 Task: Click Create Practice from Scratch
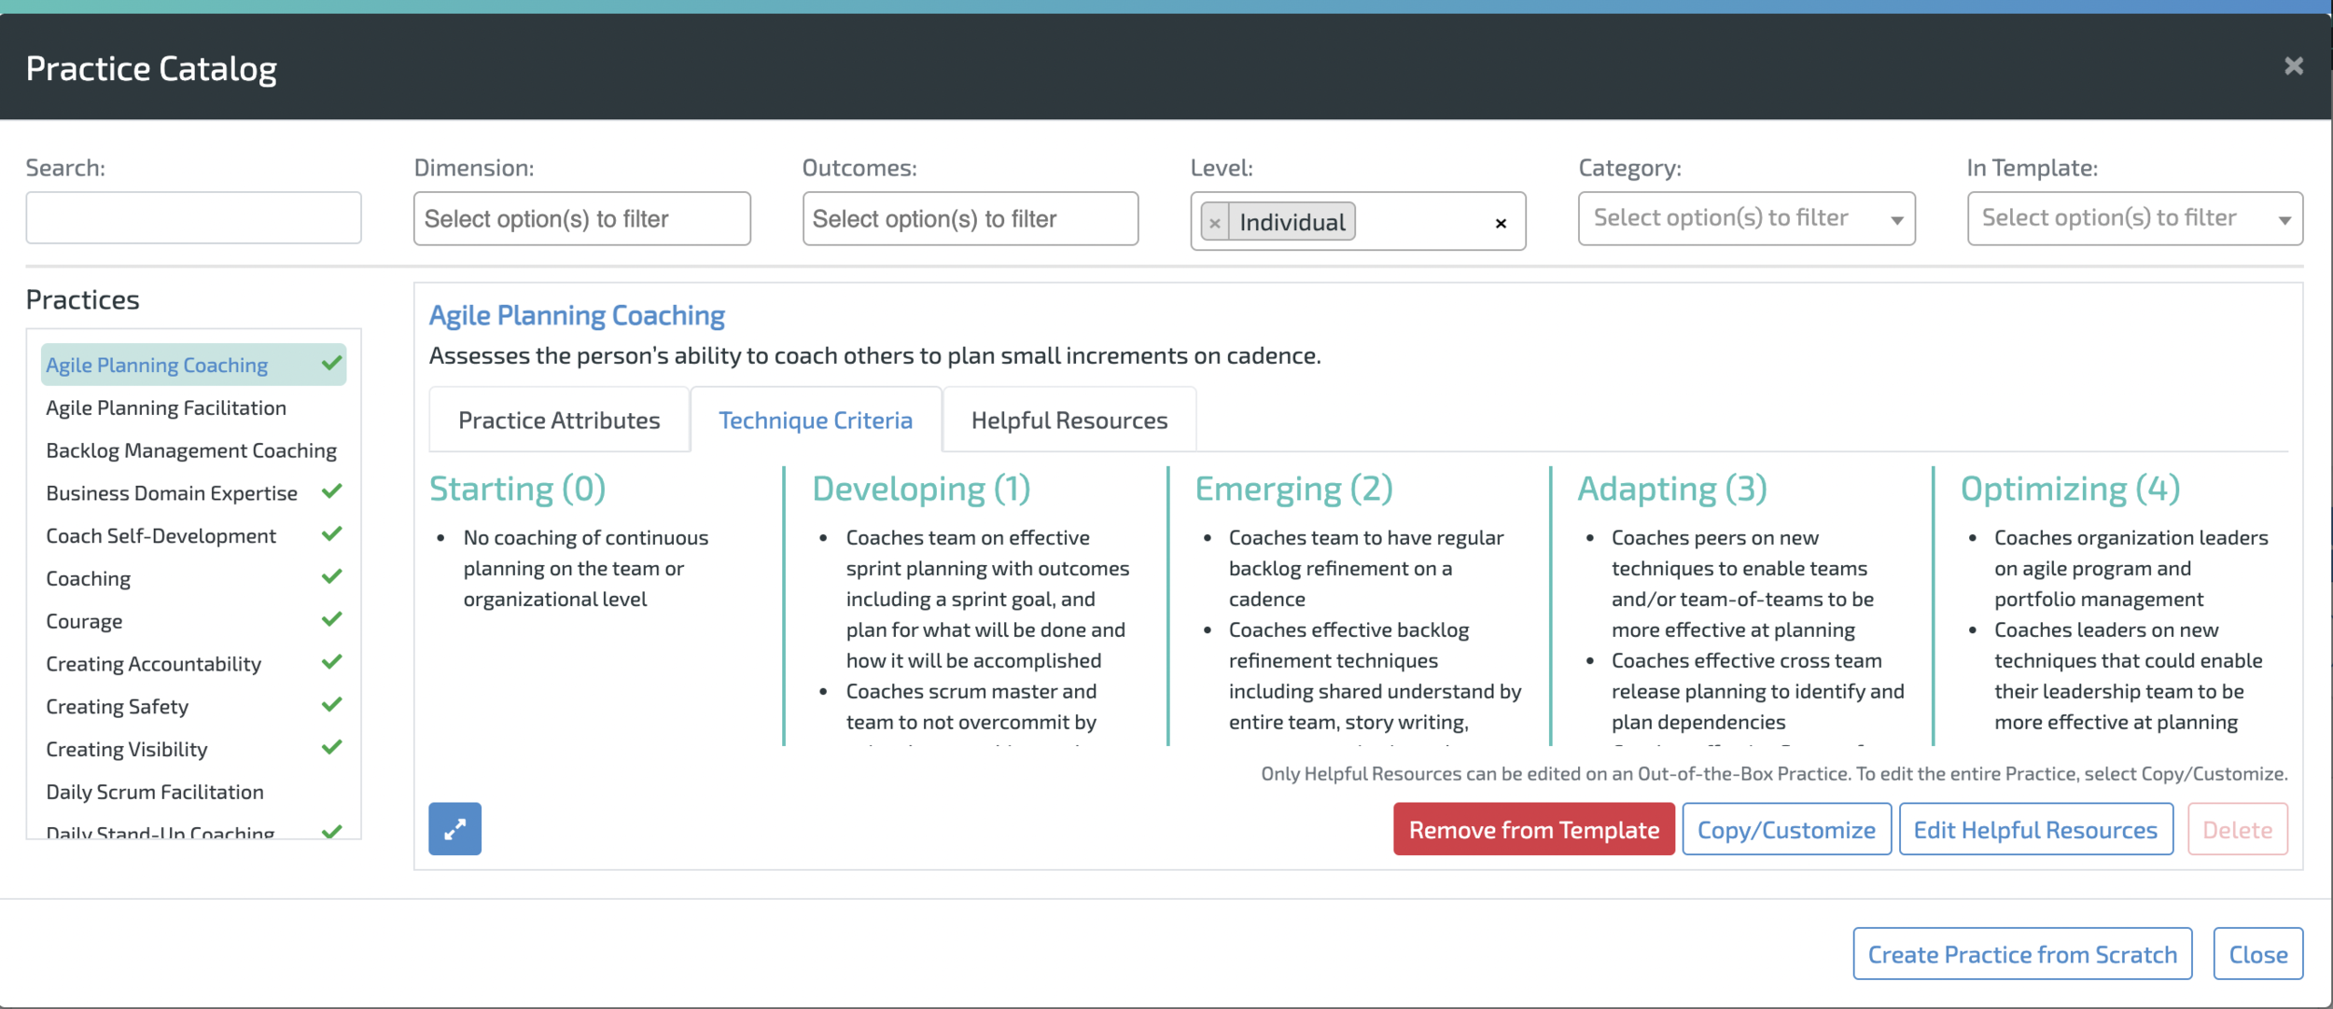point(2022,953)
